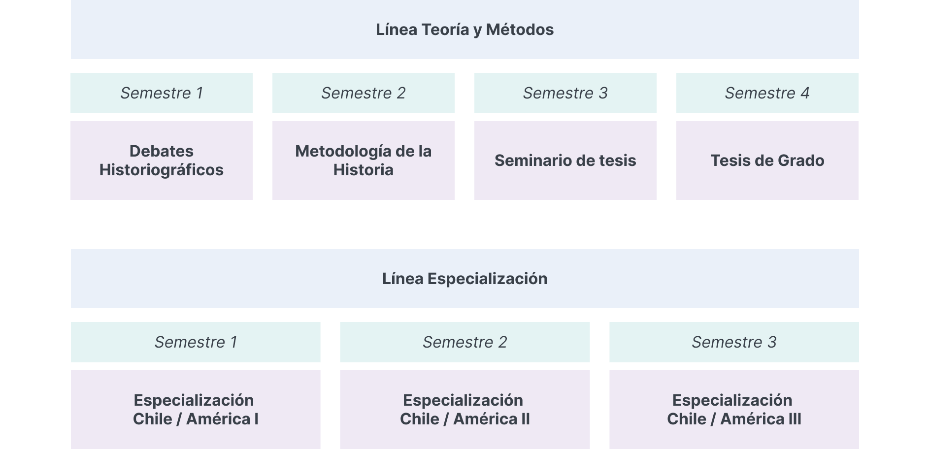Open the Tesis de Grado course
Image resolution: width=930 pixels, height=449 pixels.
pos(767,160)
